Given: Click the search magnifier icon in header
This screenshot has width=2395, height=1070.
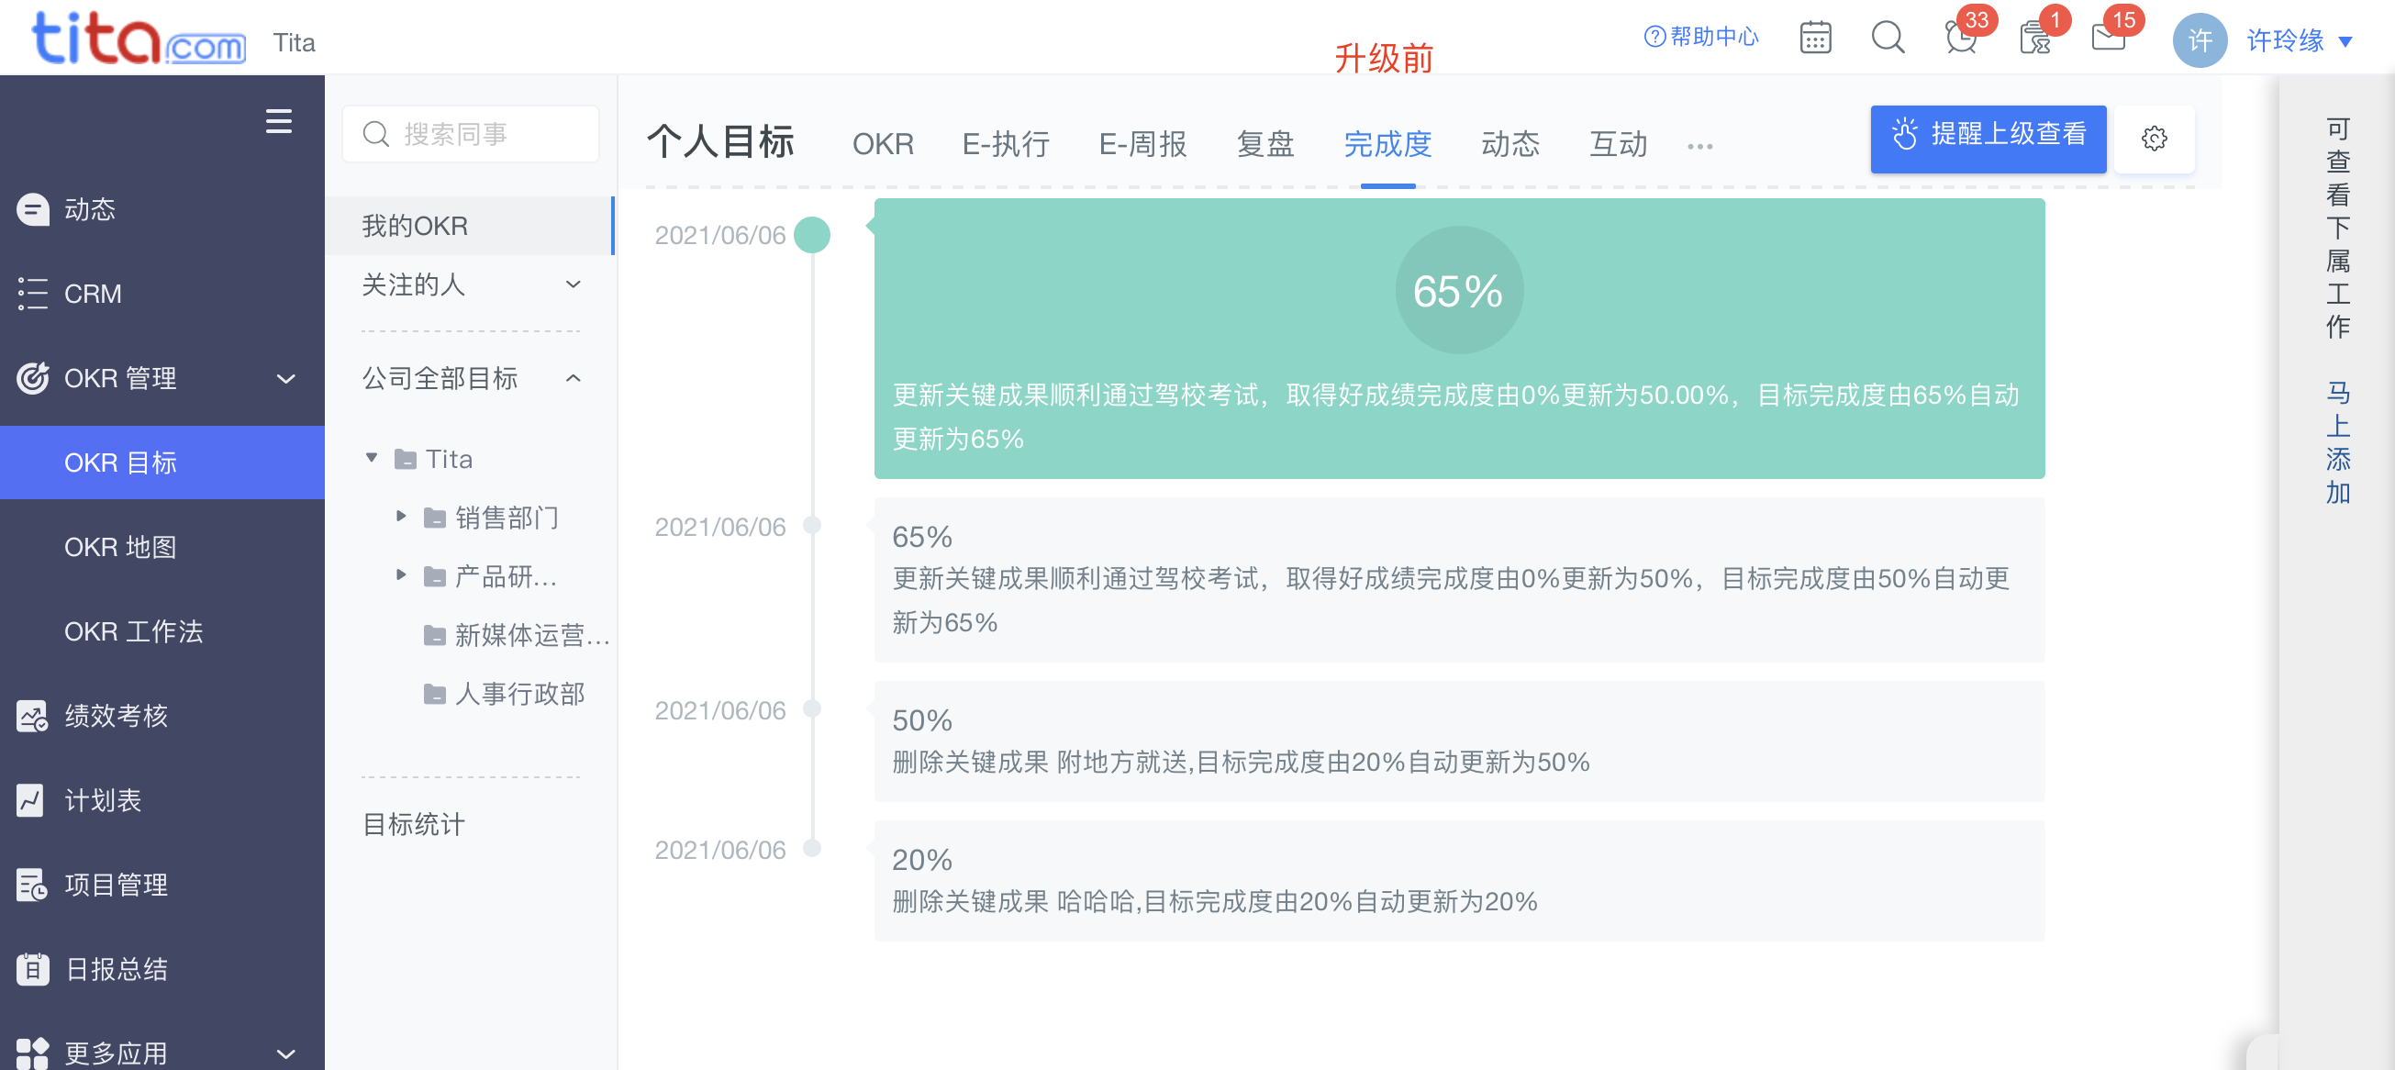Looking at the screenshot, I should click(1887, 39).
